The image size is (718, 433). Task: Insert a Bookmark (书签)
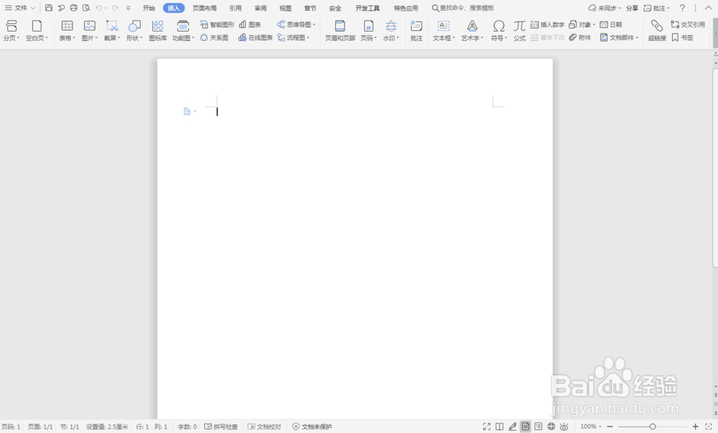[x=682, y=37]
